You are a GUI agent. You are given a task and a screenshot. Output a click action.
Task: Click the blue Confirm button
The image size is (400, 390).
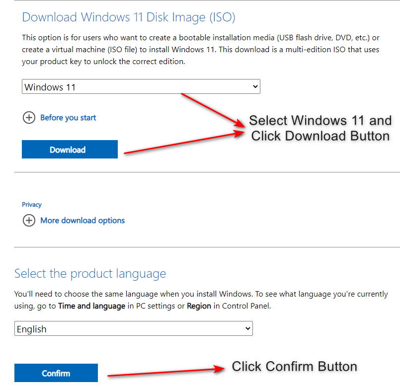click(56, 373)
